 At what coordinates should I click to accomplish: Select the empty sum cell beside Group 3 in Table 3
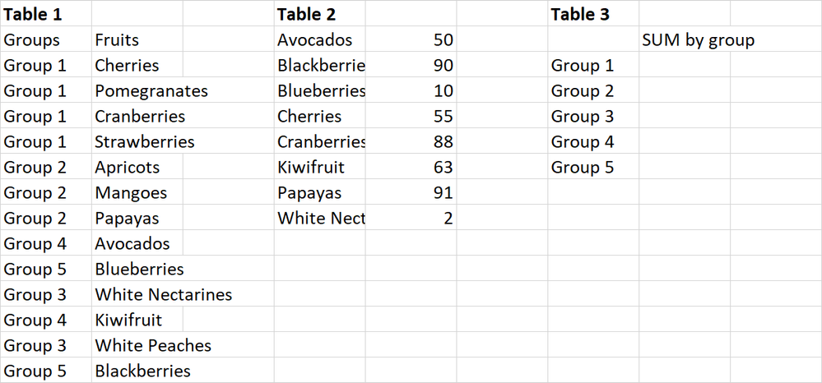tap(685, 116)
